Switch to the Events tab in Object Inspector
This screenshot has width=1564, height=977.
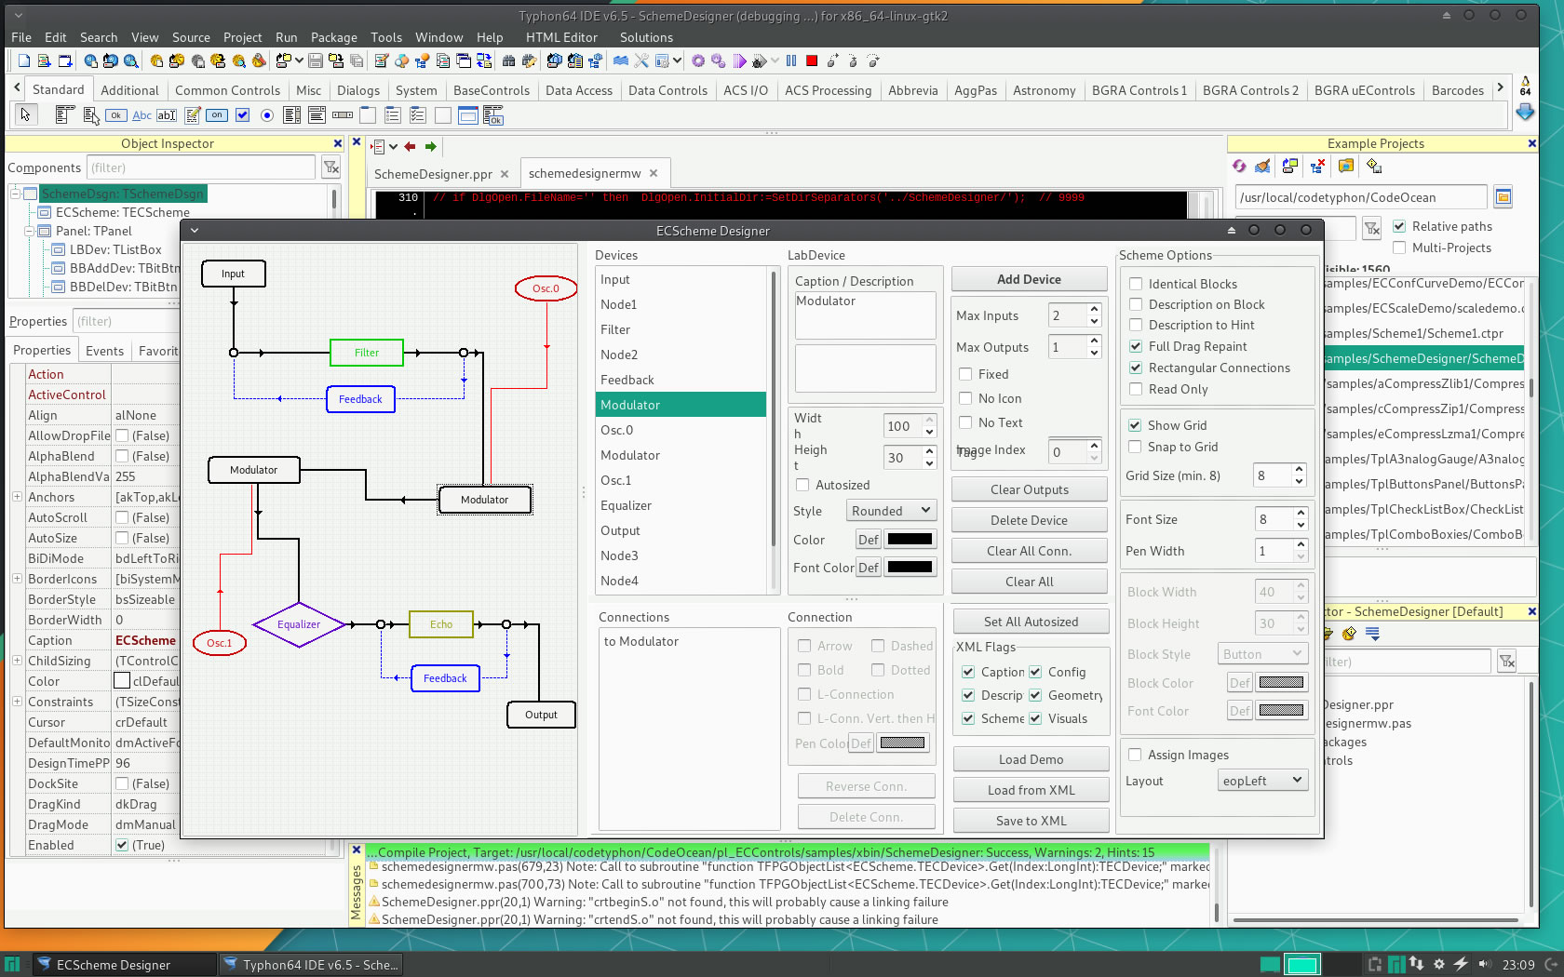click(104, 351)
